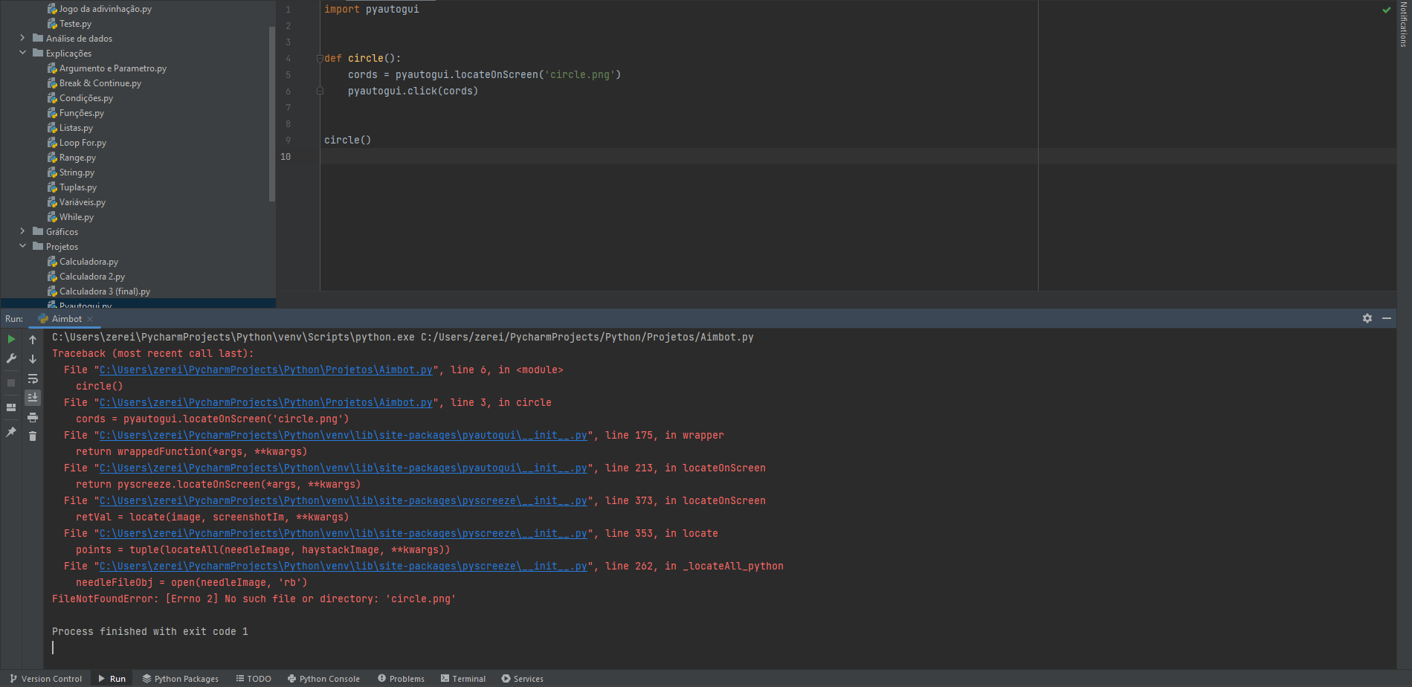Expand the Gráficos folder
The width and height of the screenshot is (1412, 687).
22,231
